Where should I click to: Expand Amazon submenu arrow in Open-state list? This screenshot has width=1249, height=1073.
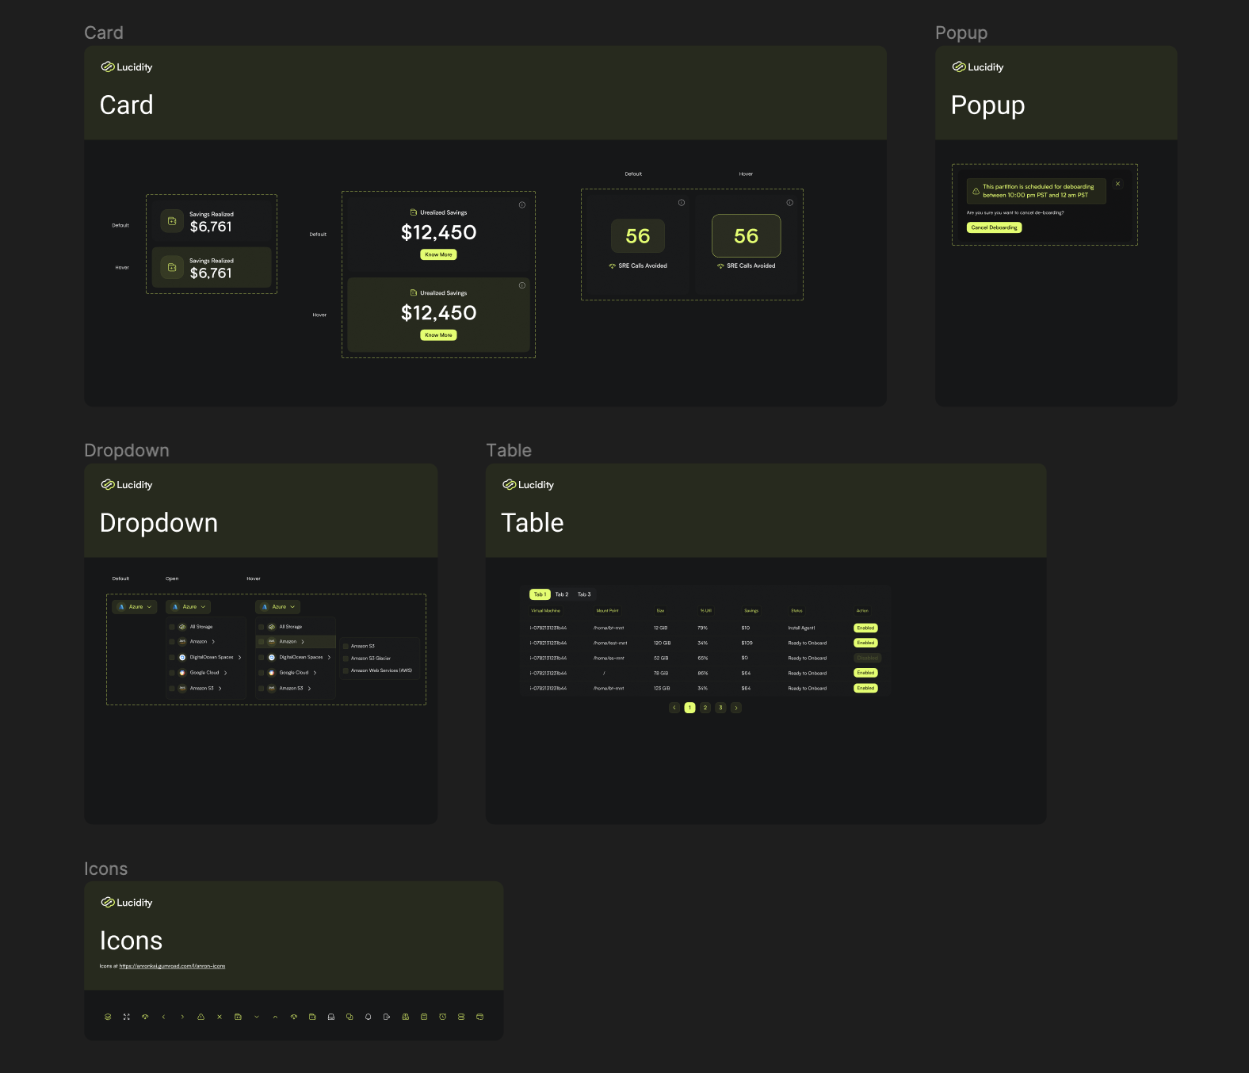click(213, 642)
